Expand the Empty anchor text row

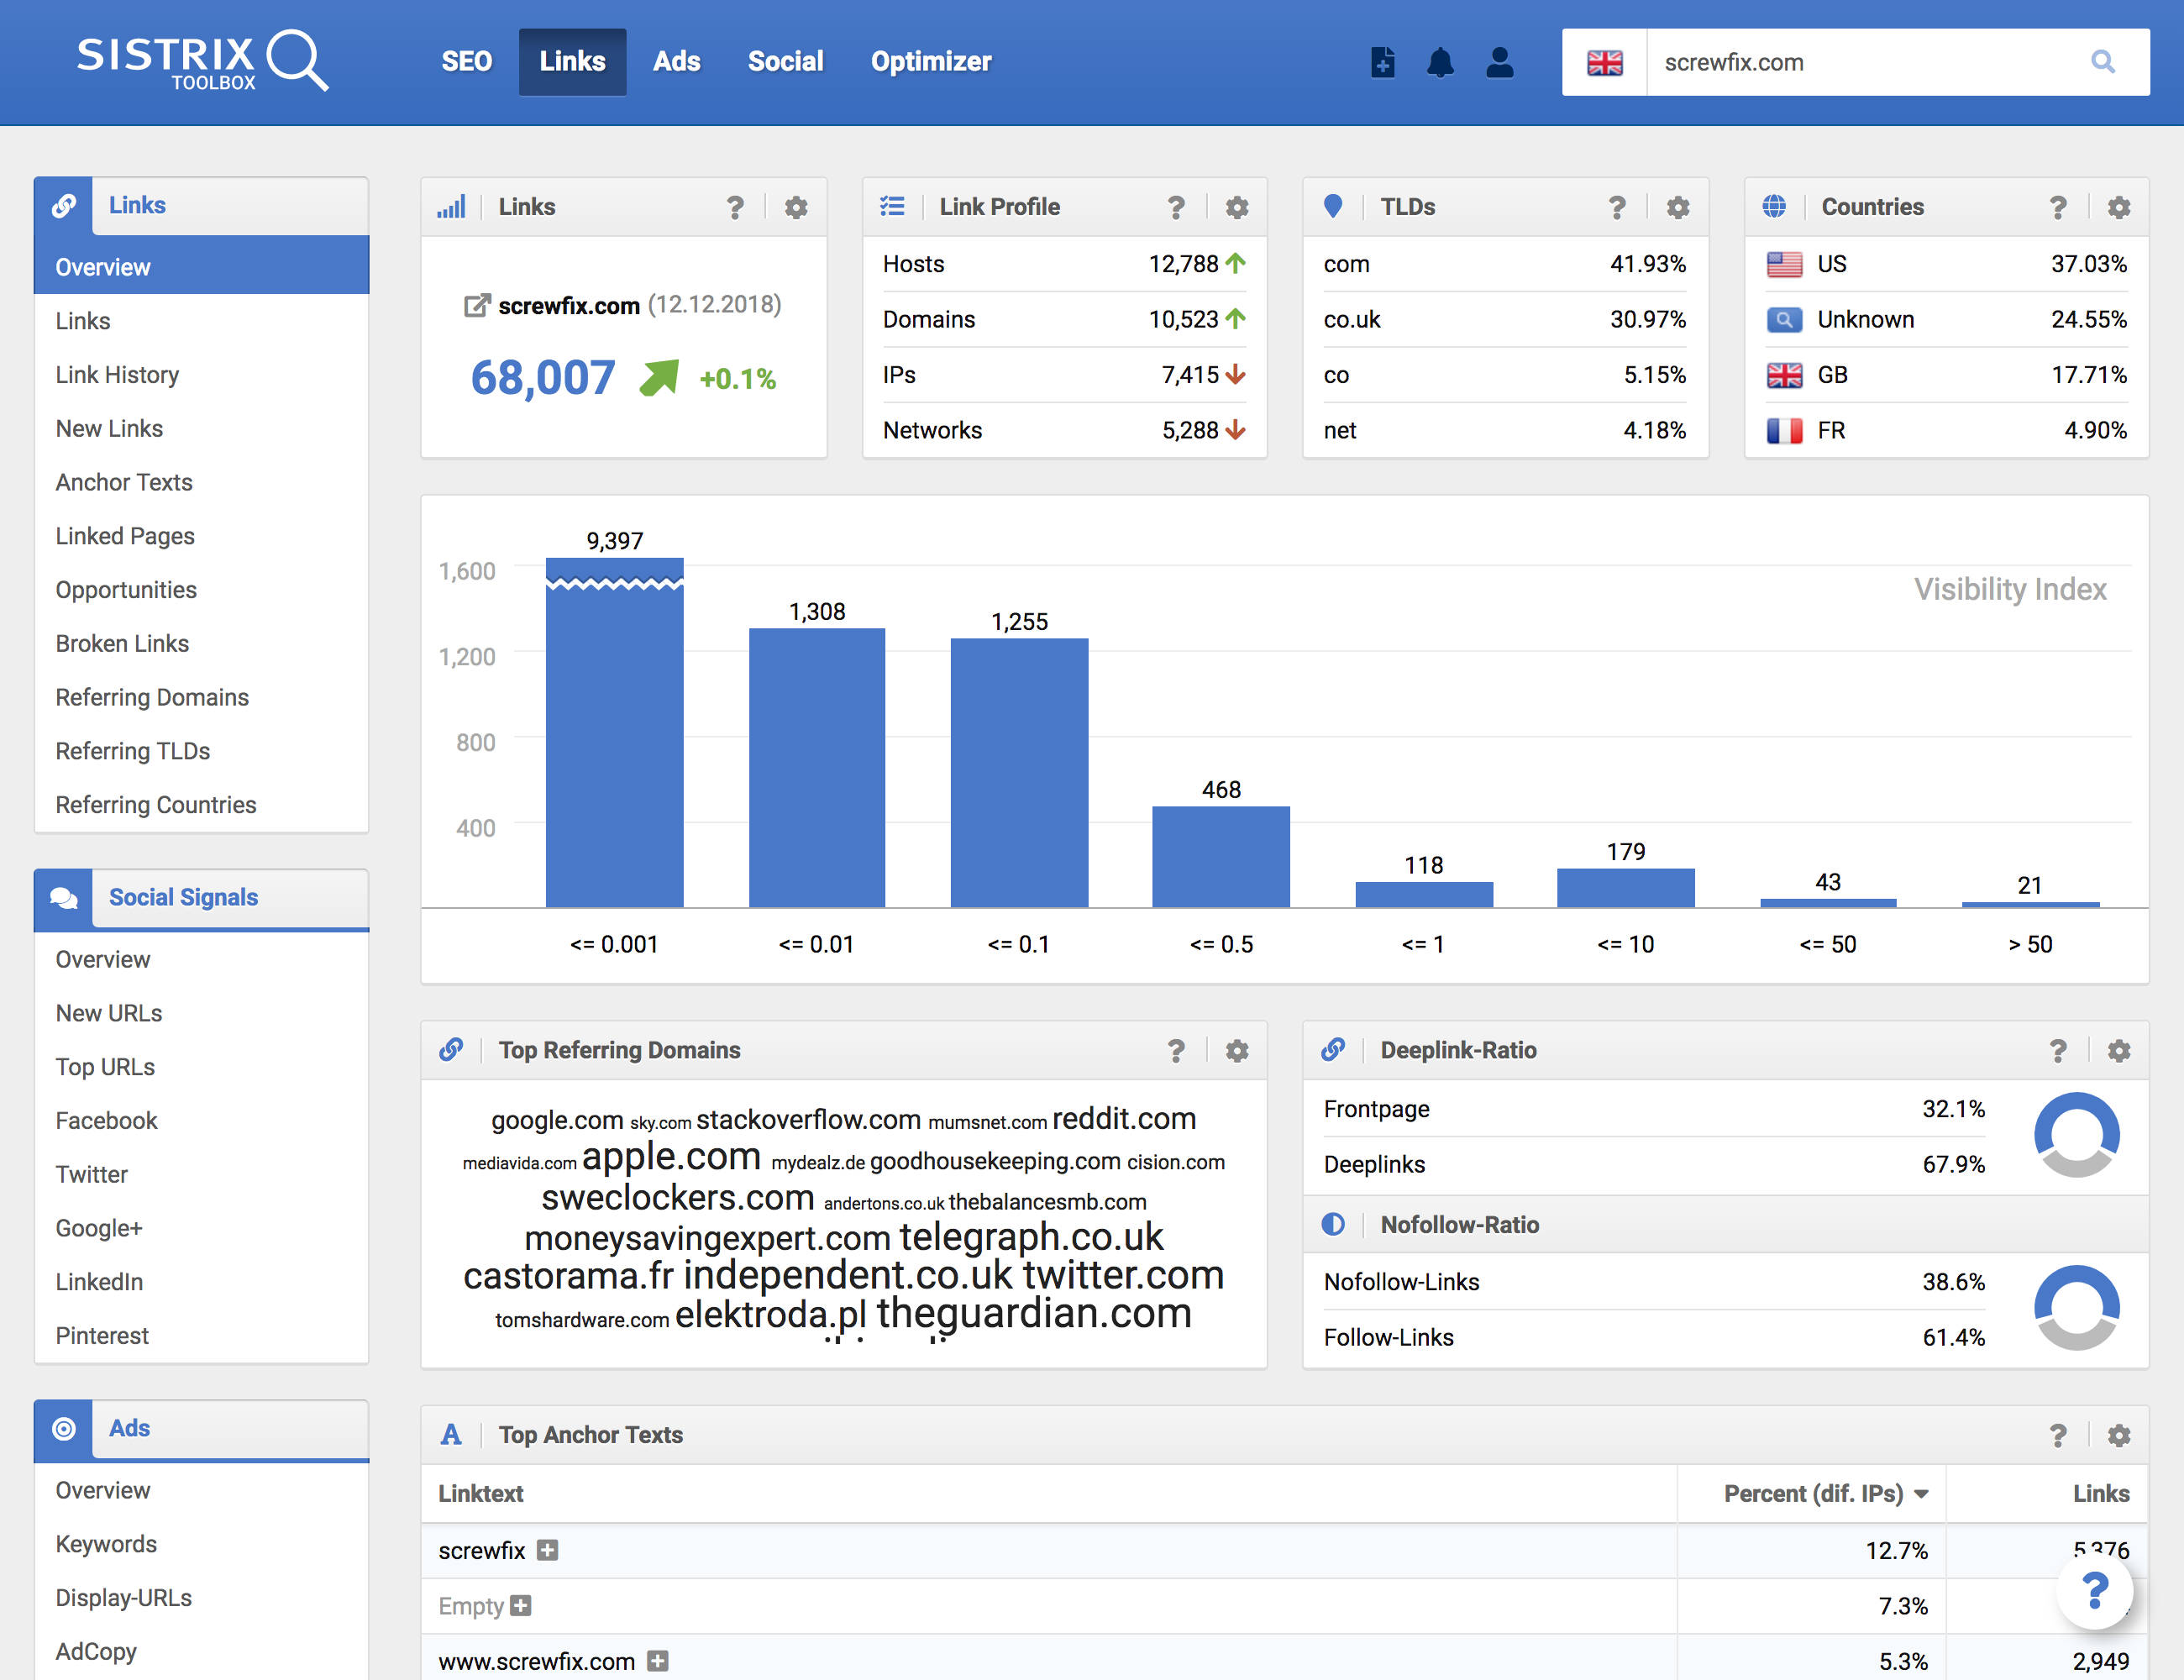(521, 1606)
